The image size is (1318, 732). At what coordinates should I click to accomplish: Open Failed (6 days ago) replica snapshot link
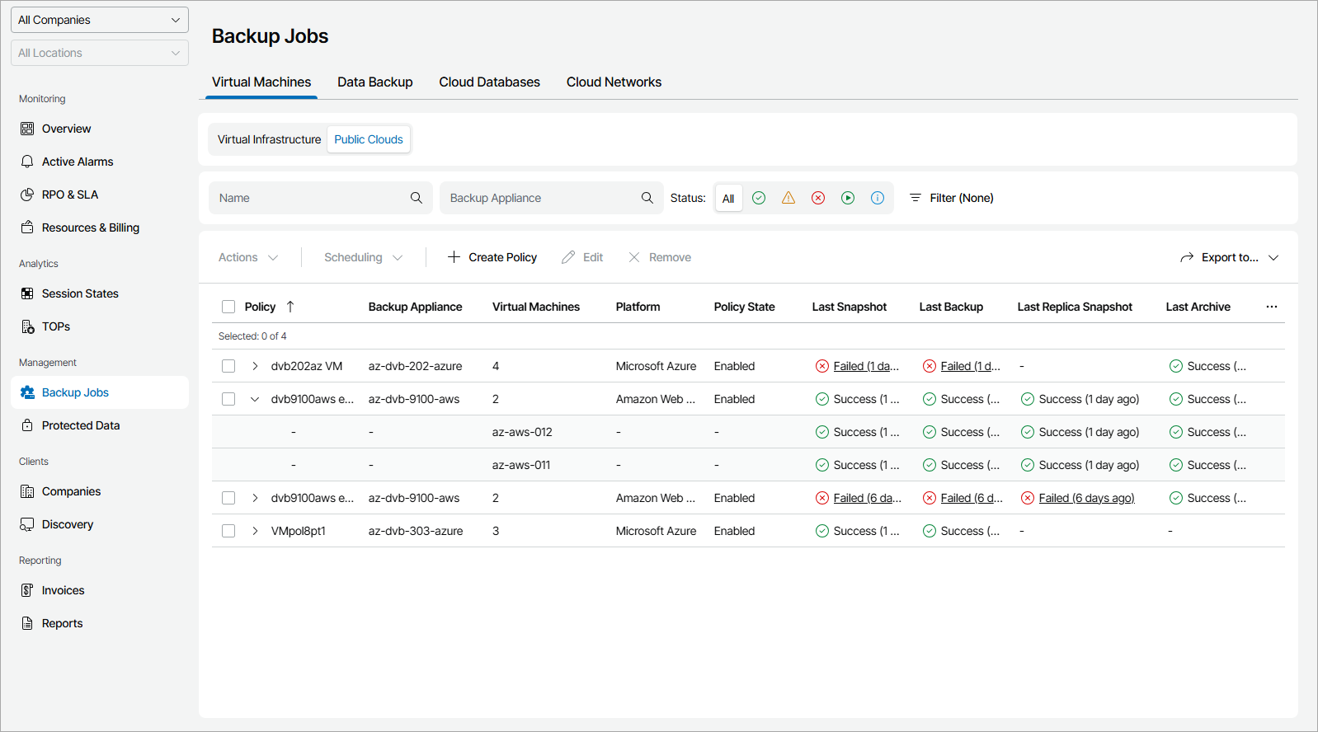[1086, 498]
